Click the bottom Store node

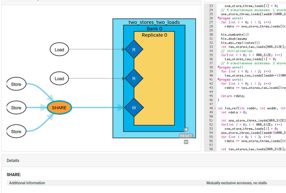click(x=16, y=132)
